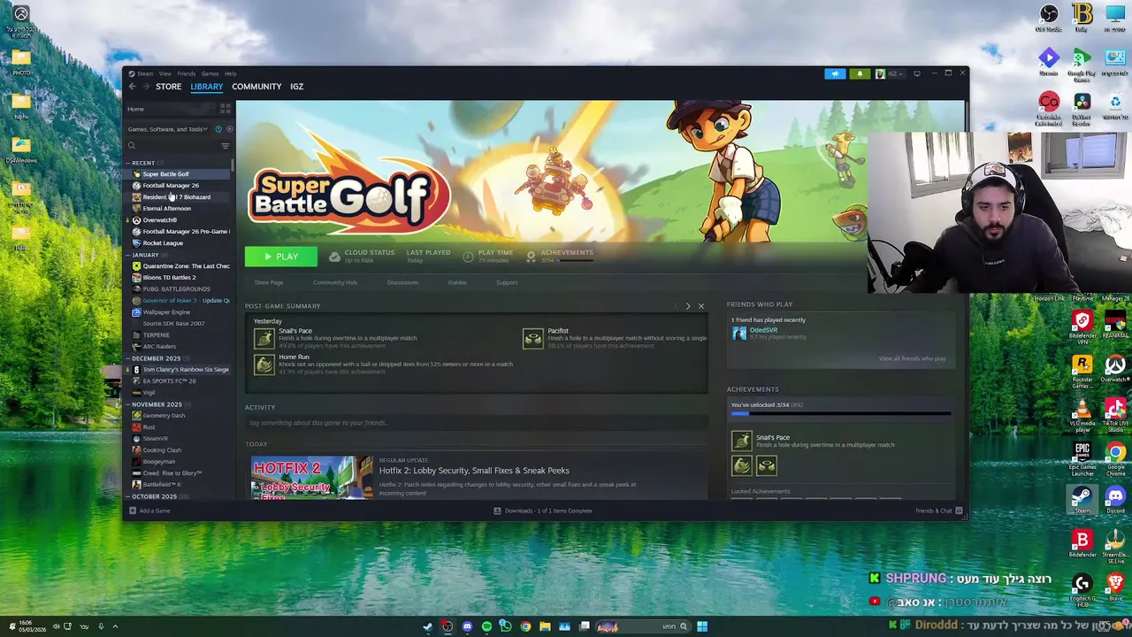Select Cooking Clash in library
Viewport: 1132px width, 637px height.
(x=162, y=450)
